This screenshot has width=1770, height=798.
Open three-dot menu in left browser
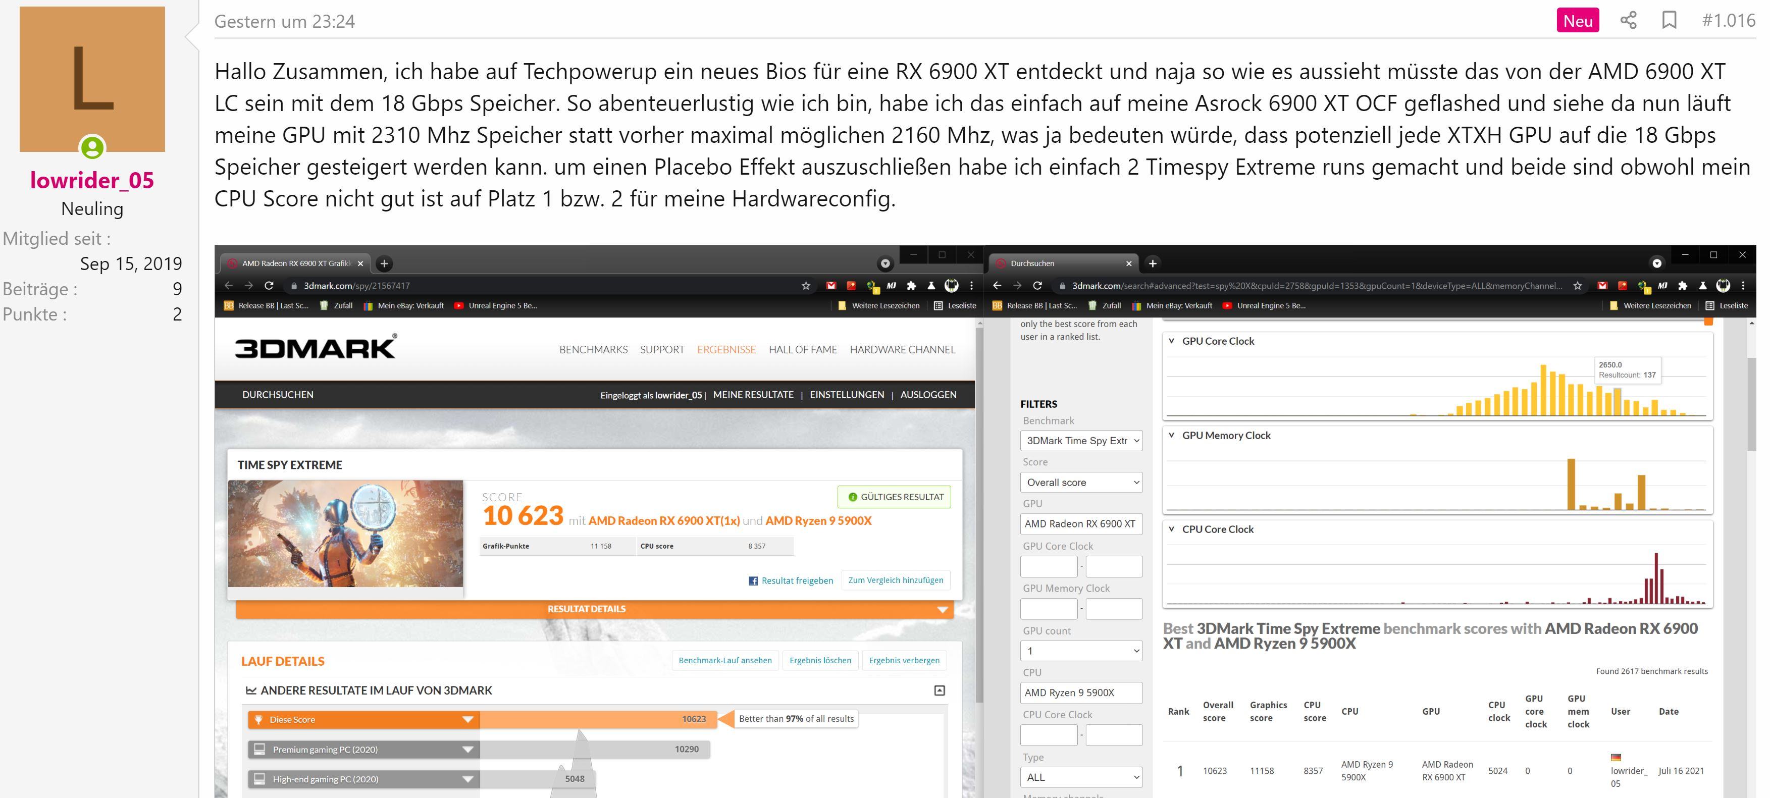(971, 286)
